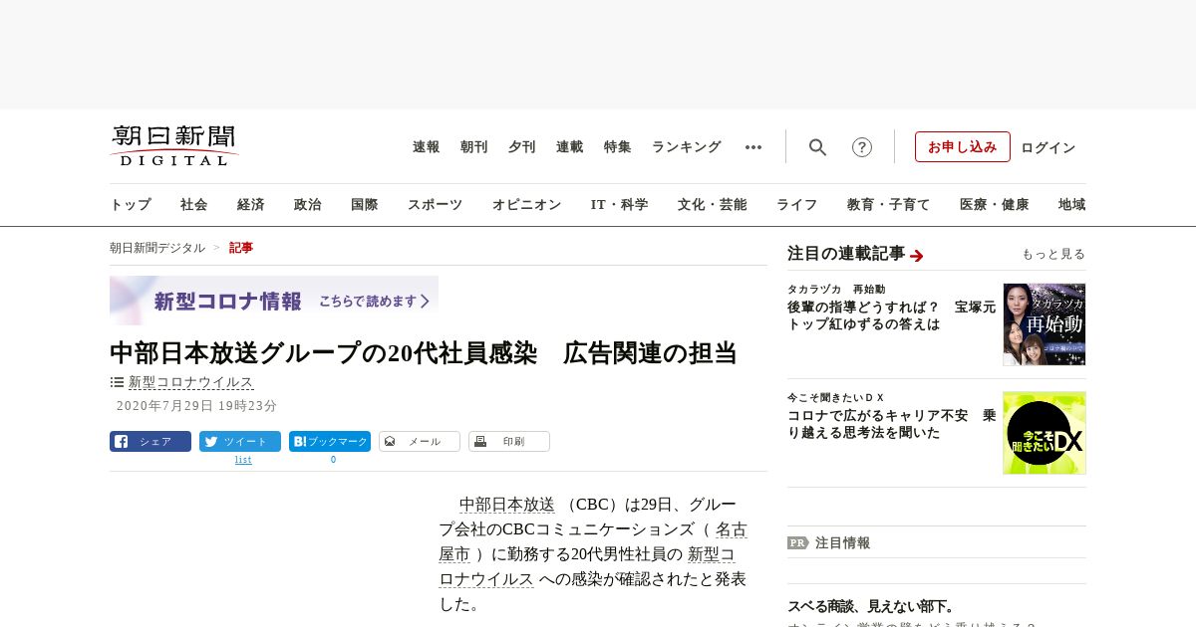Viewport: 1196px width, 627px height.
Task: Go to the ライフ section
Action: coord(797,205)
